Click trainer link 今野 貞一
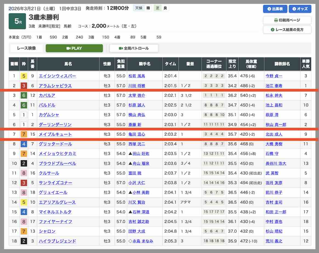319x253 pixels. [x=274, y=76]
